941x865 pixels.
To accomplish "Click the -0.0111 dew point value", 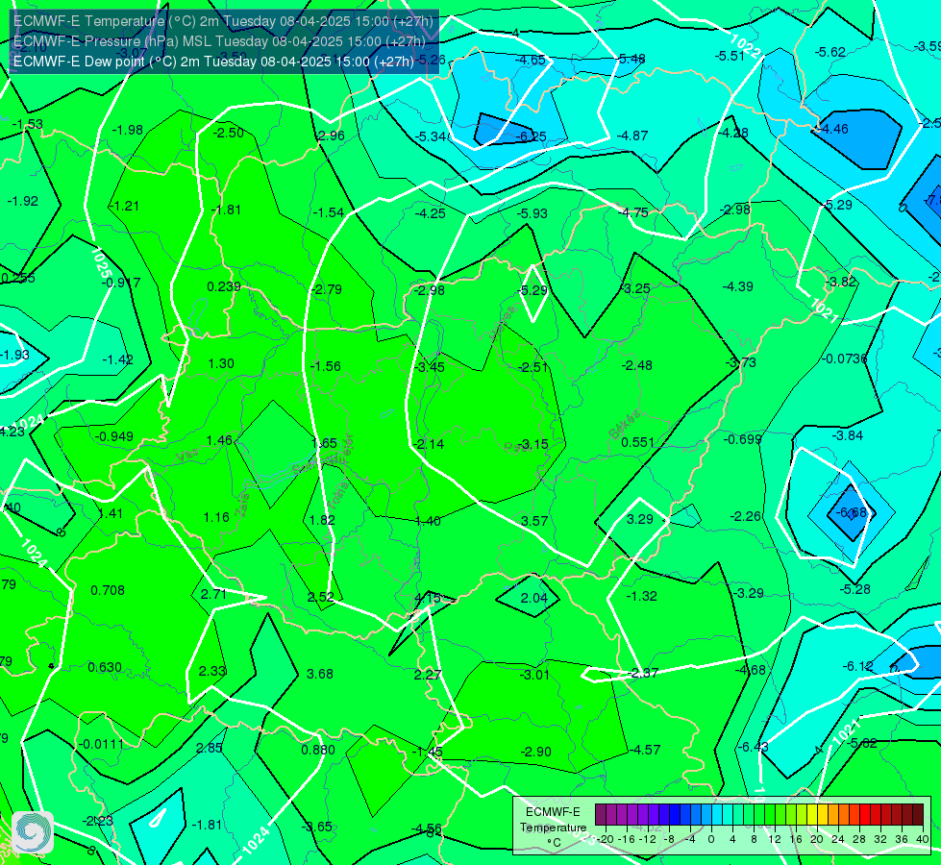I will click(102, 744).
